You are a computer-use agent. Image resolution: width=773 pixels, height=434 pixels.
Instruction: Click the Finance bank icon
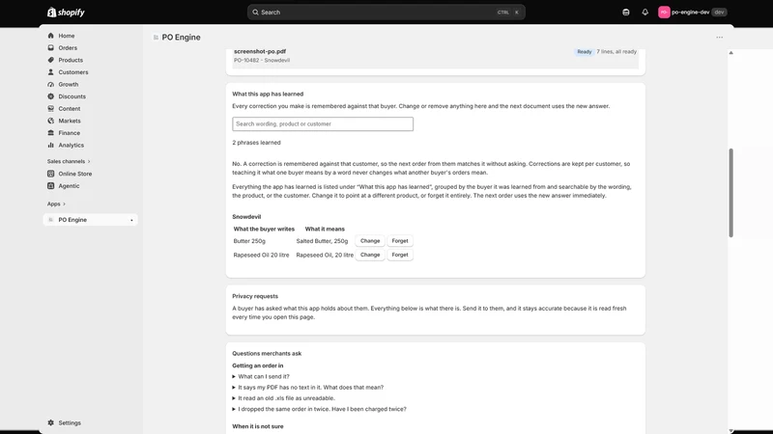[51, 133]
